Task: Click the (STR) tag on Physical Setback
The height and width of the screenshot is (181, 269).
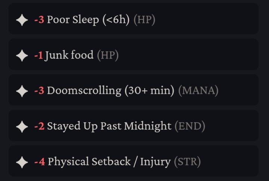Action: coord(187,162)
